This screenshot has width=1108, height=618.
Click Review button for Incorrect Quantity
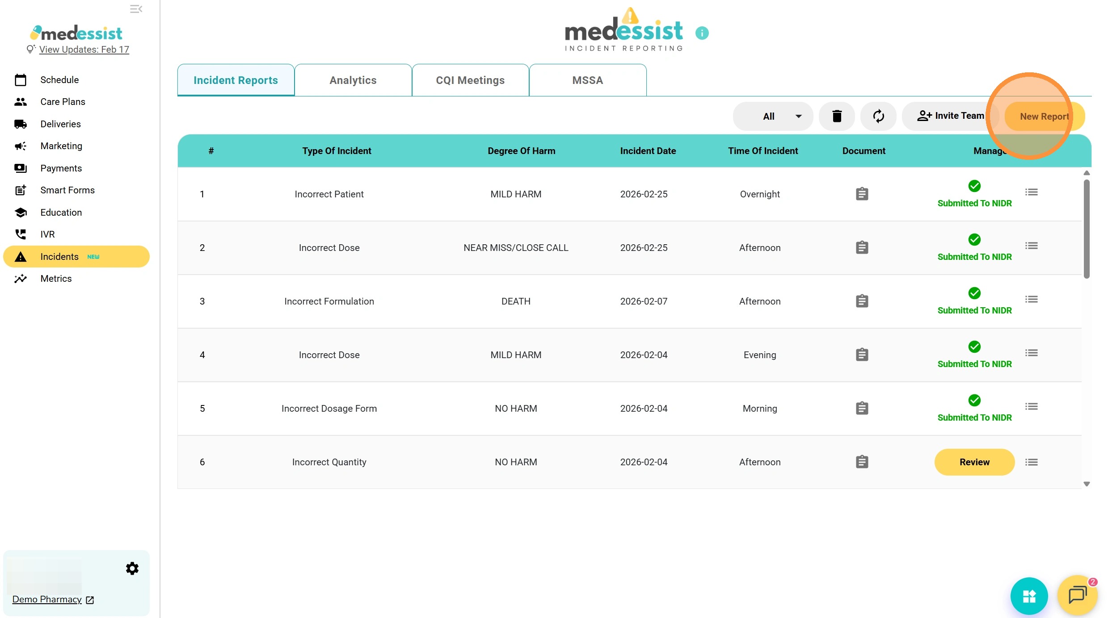[974, 462]
